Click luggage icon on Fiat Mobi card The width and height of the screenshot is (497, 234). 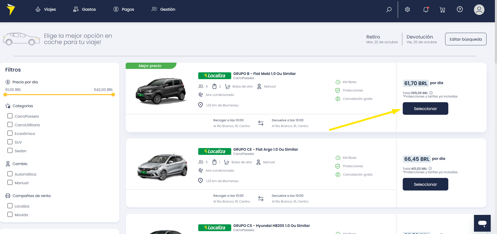[214, 86]
